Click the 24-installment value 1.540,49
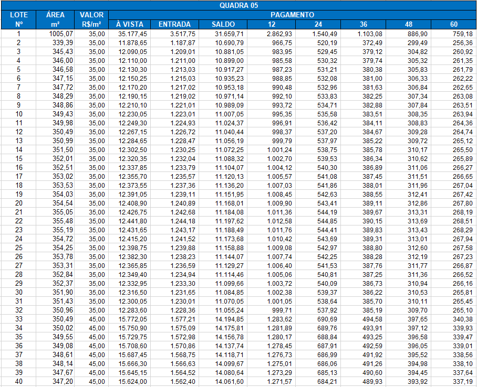 point(324,34)
